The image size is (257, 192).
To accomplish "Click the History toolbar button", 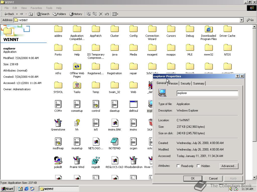I will [76, 14].
